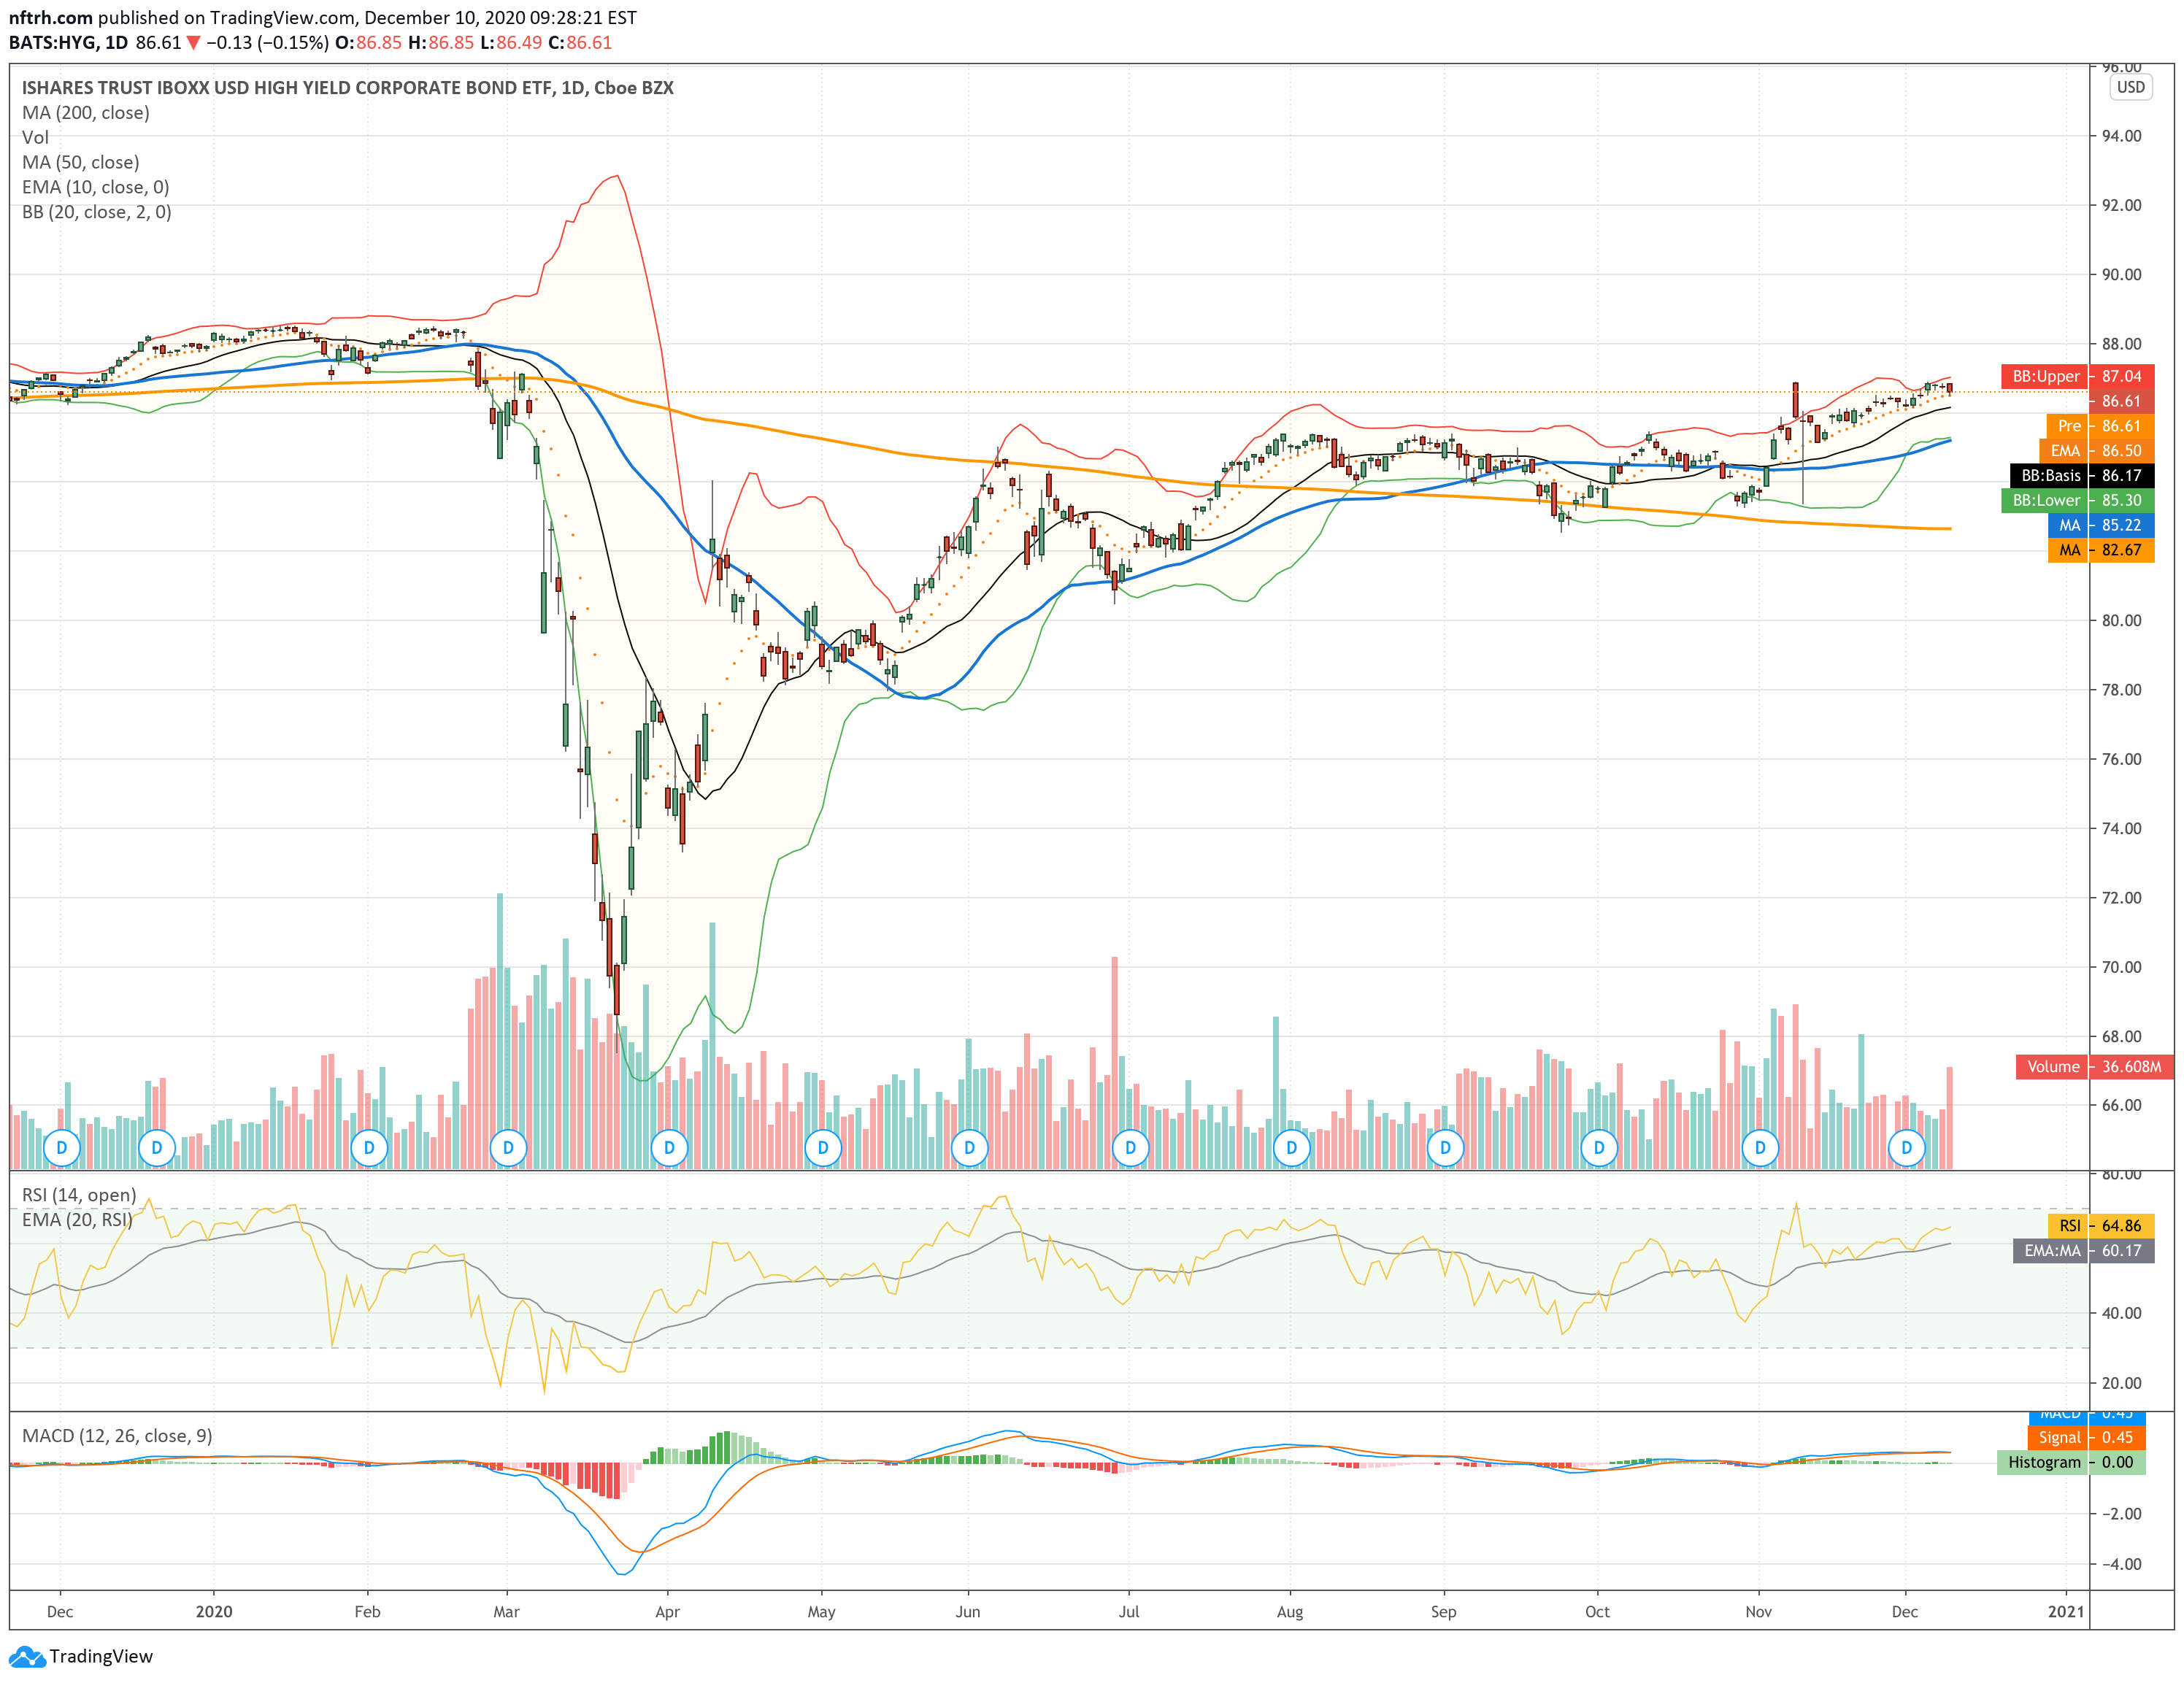Click the D dividend marker above Jun
The height and width of the screenshot is (1683, 2184).
pos(969,1148)
